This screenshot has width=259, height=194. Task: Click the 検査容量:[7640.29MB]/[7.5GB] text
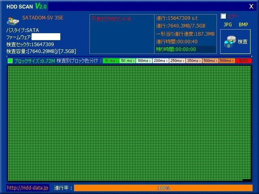[x=41, y=51]
